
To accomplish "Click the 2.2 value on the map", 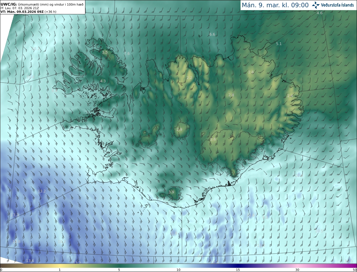I will click(x=189, y=78).
